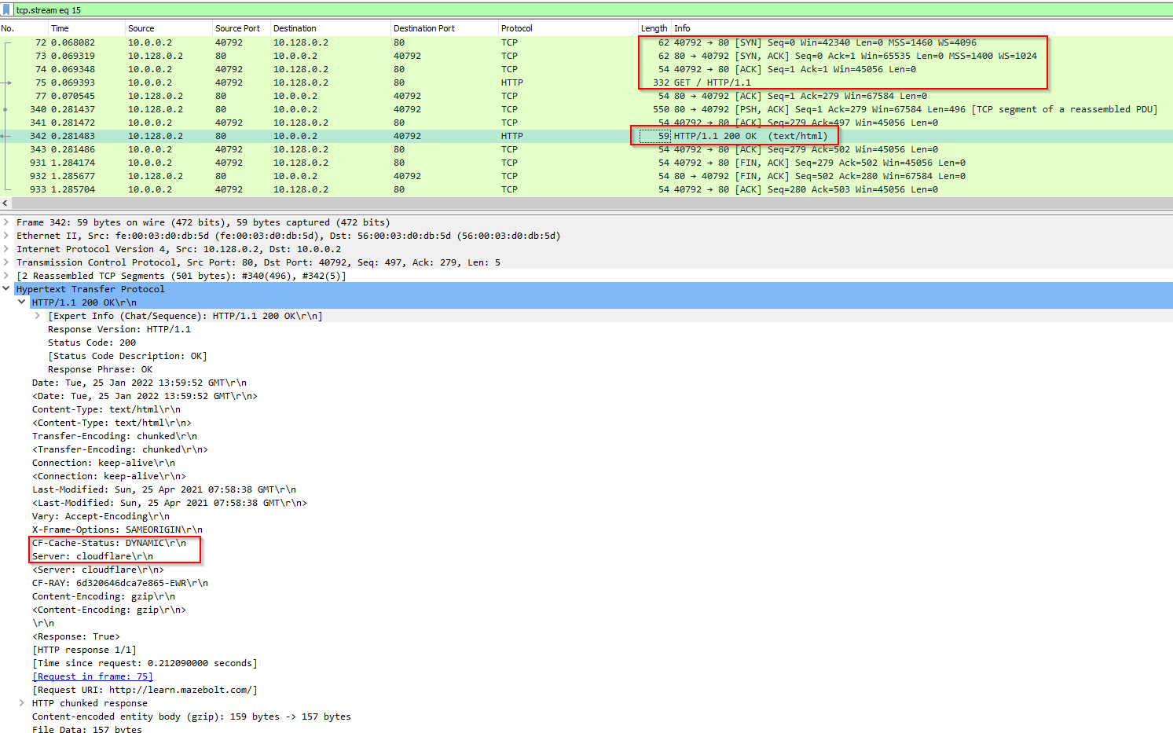The image size is (1173, 733).
Task: Click the horizontal scrollbar below packet list
Action: point(550,203)
